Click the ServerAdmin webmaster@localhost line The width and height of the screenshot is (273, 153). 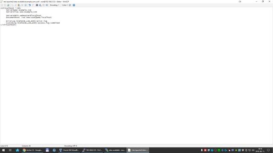(x=24, y=15)
